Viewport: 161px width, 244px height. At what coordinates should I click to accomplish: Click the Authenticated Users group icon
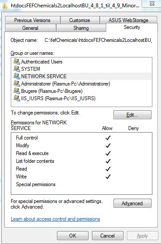[x=17, y=61]
